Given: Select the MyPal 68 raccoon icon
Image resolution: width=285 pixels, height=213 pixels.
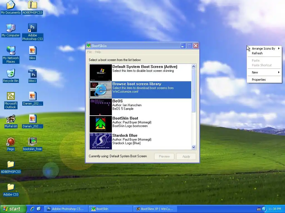Looking at the screenshot, I should coord(11,121).
